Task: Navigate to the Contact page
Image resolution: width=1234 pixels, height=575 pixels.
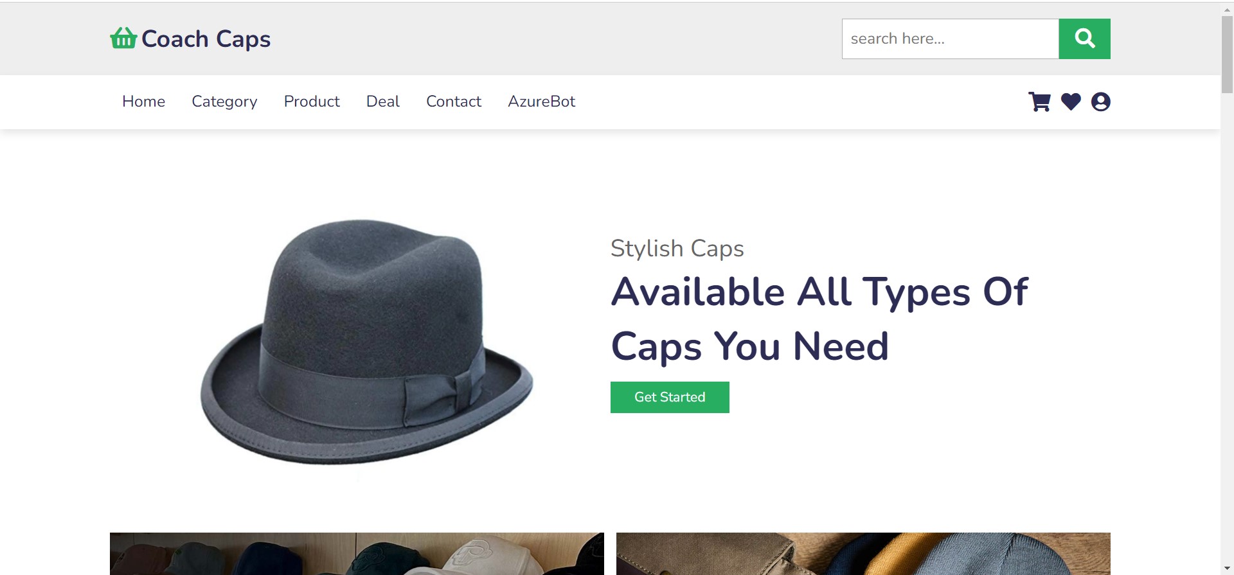Action: coord(453,102)
